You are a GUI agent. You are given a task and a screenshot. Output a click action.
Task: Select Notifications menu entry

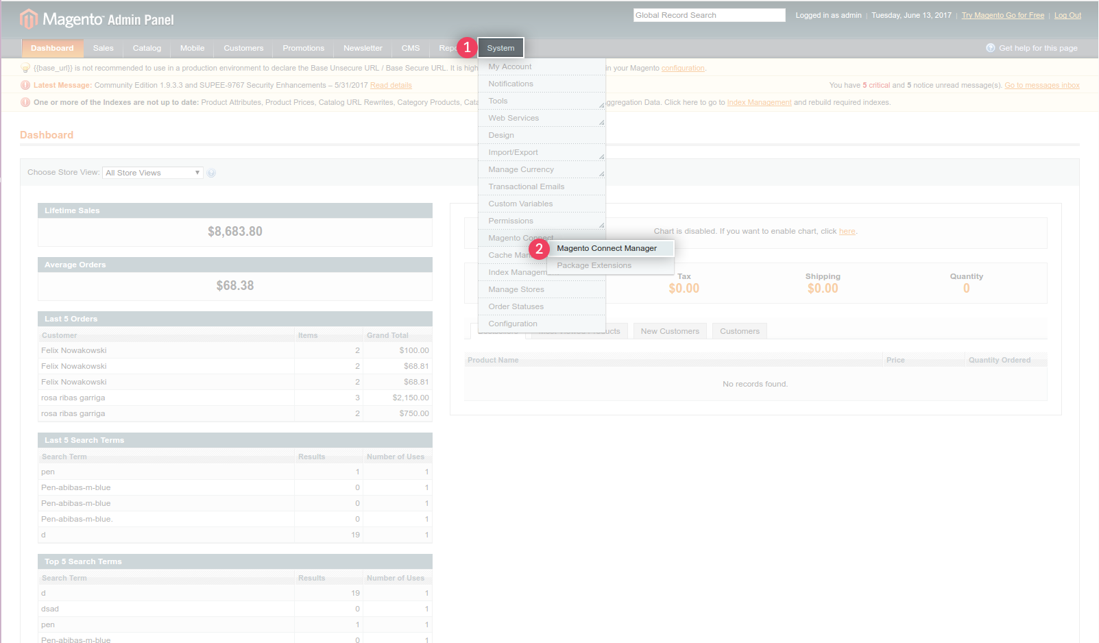click(542, 84)
